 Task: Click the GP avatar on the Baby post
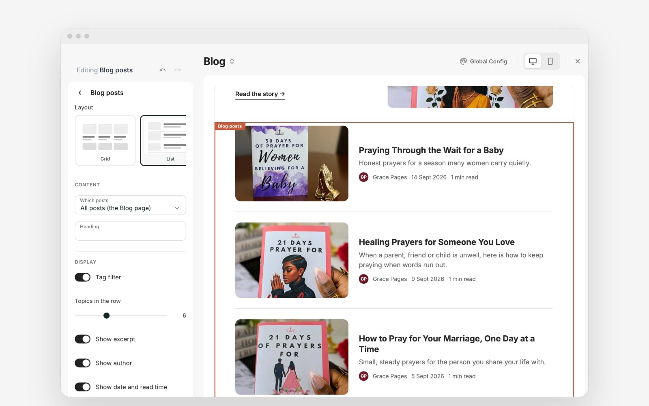pyautogui.click(x=363, y=177)
